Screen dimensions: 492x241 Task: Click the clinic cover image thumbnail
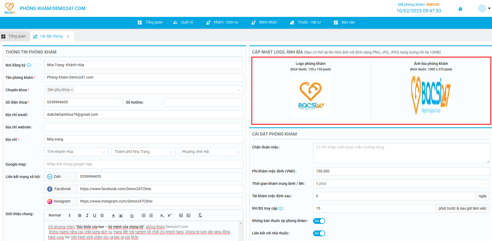431,96
